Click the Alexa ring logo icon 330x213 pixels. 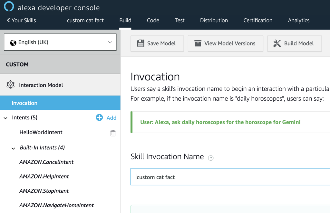9,6
